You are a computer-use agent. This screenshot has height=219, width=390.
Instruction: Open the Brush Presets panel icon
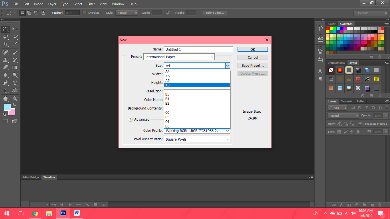[x=320, y=60]
